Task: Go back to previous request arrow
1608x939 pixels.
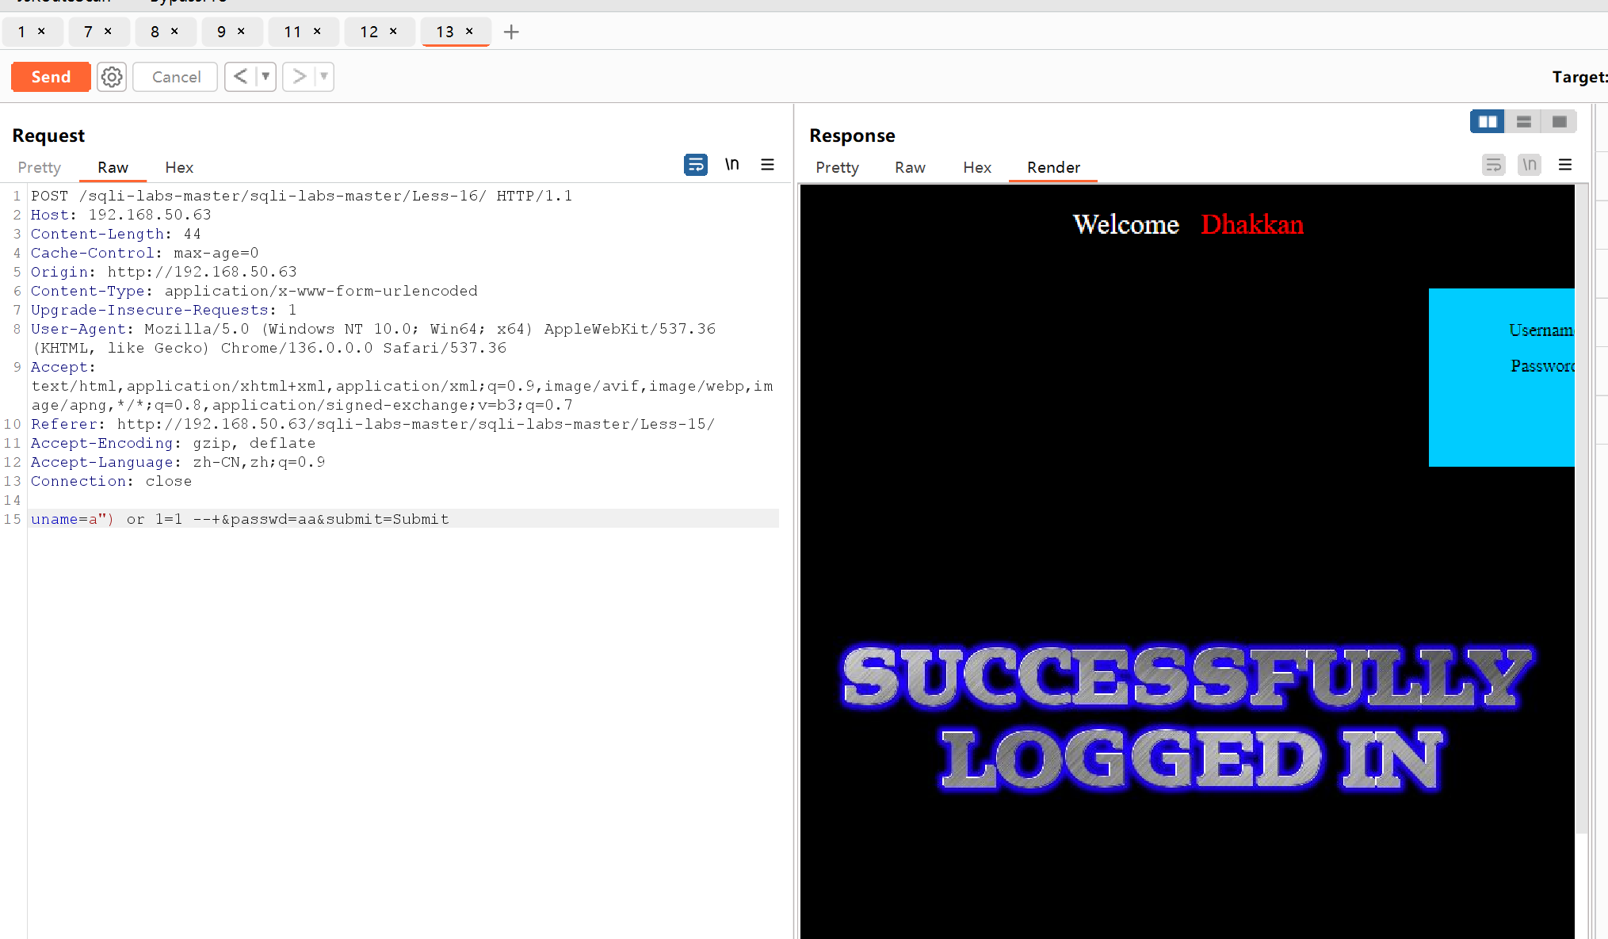Action: [x=241, y=77]
